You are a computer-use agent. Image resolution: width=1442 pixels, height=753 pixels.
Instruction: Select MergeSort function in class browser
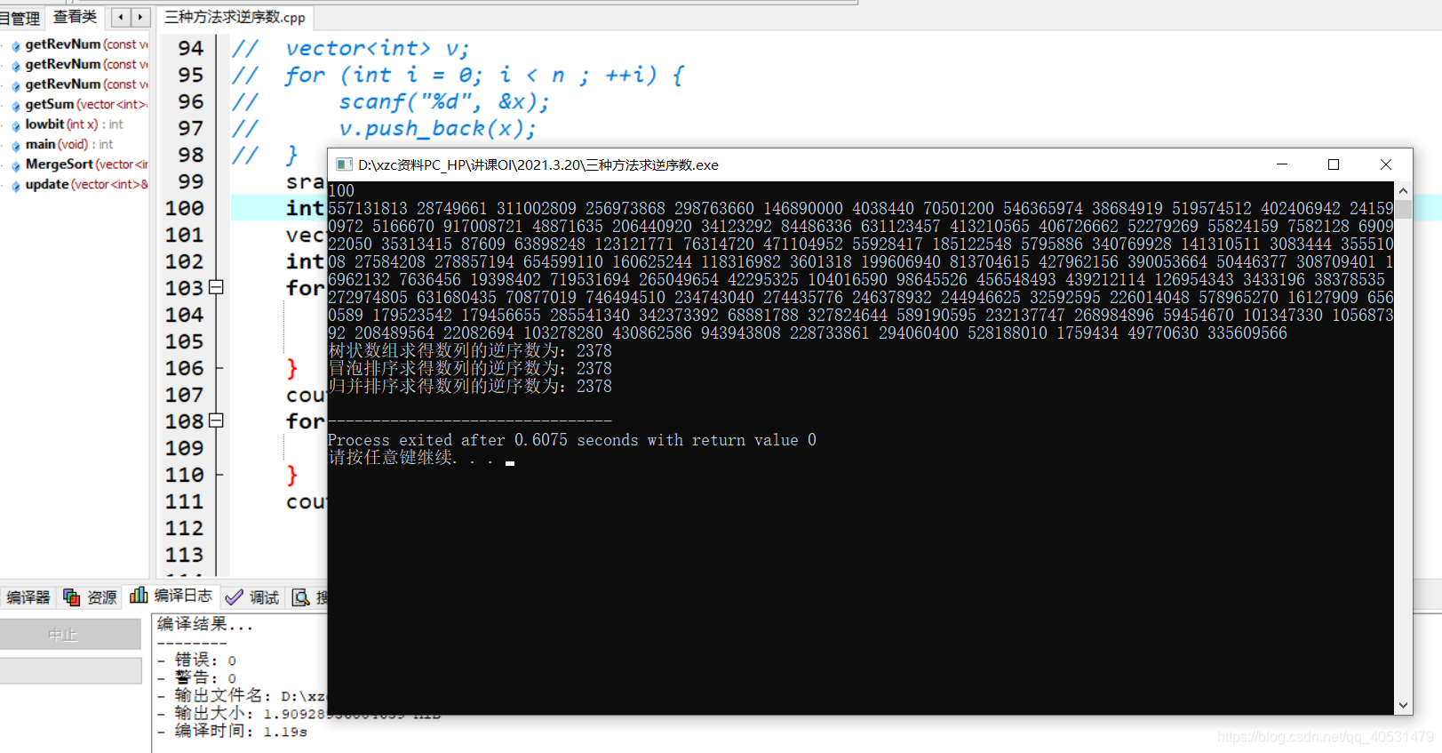click(85, 164)
